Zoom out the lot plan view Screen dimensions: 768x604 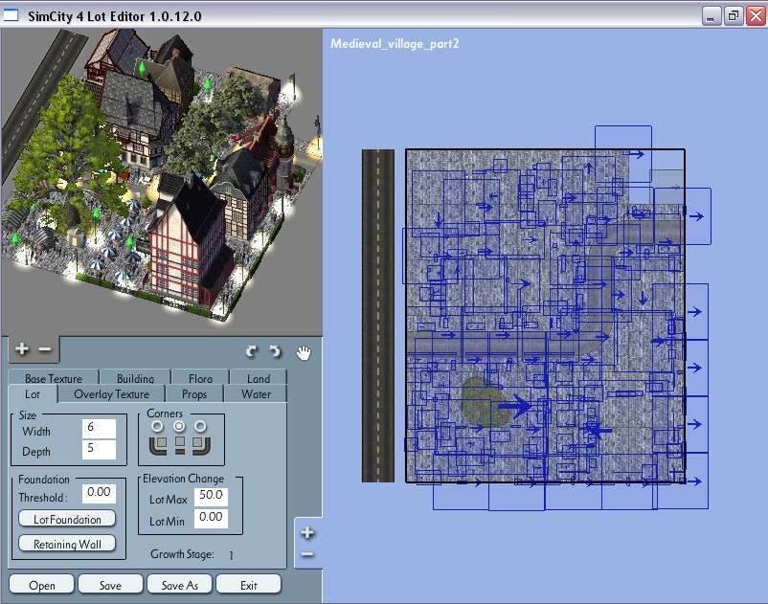click(307, 554)
